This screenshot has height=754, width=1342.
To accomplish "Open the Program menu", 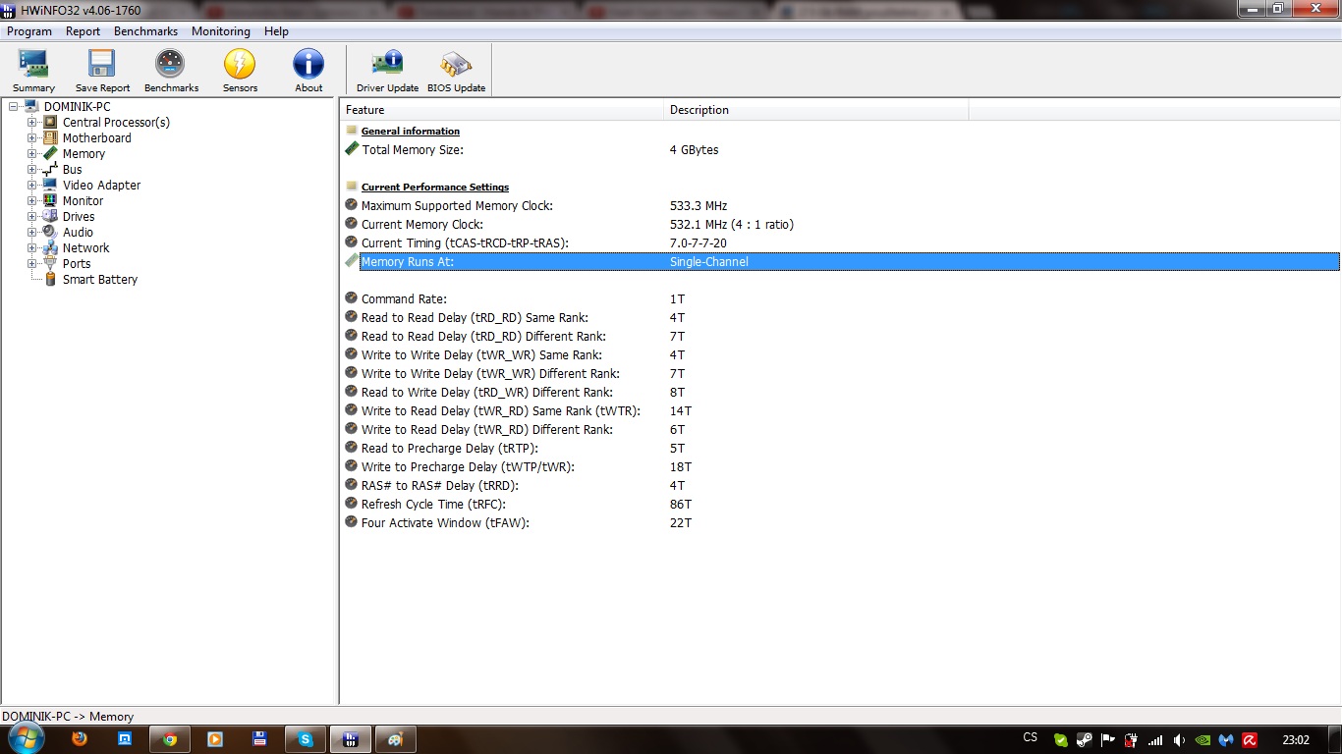I will (29, 31).
